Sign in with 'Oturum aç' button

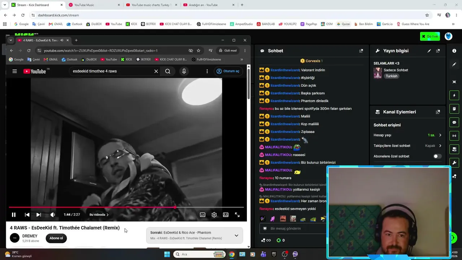point(228,71)
